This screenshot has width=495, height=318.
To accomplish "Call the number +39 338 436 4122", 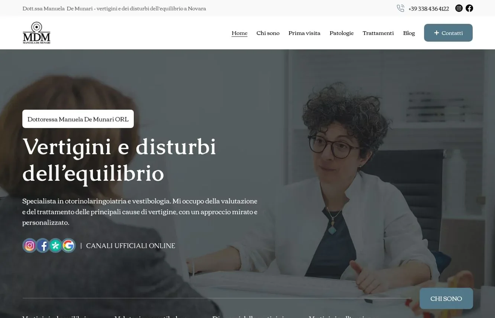I will coord(428,9).
